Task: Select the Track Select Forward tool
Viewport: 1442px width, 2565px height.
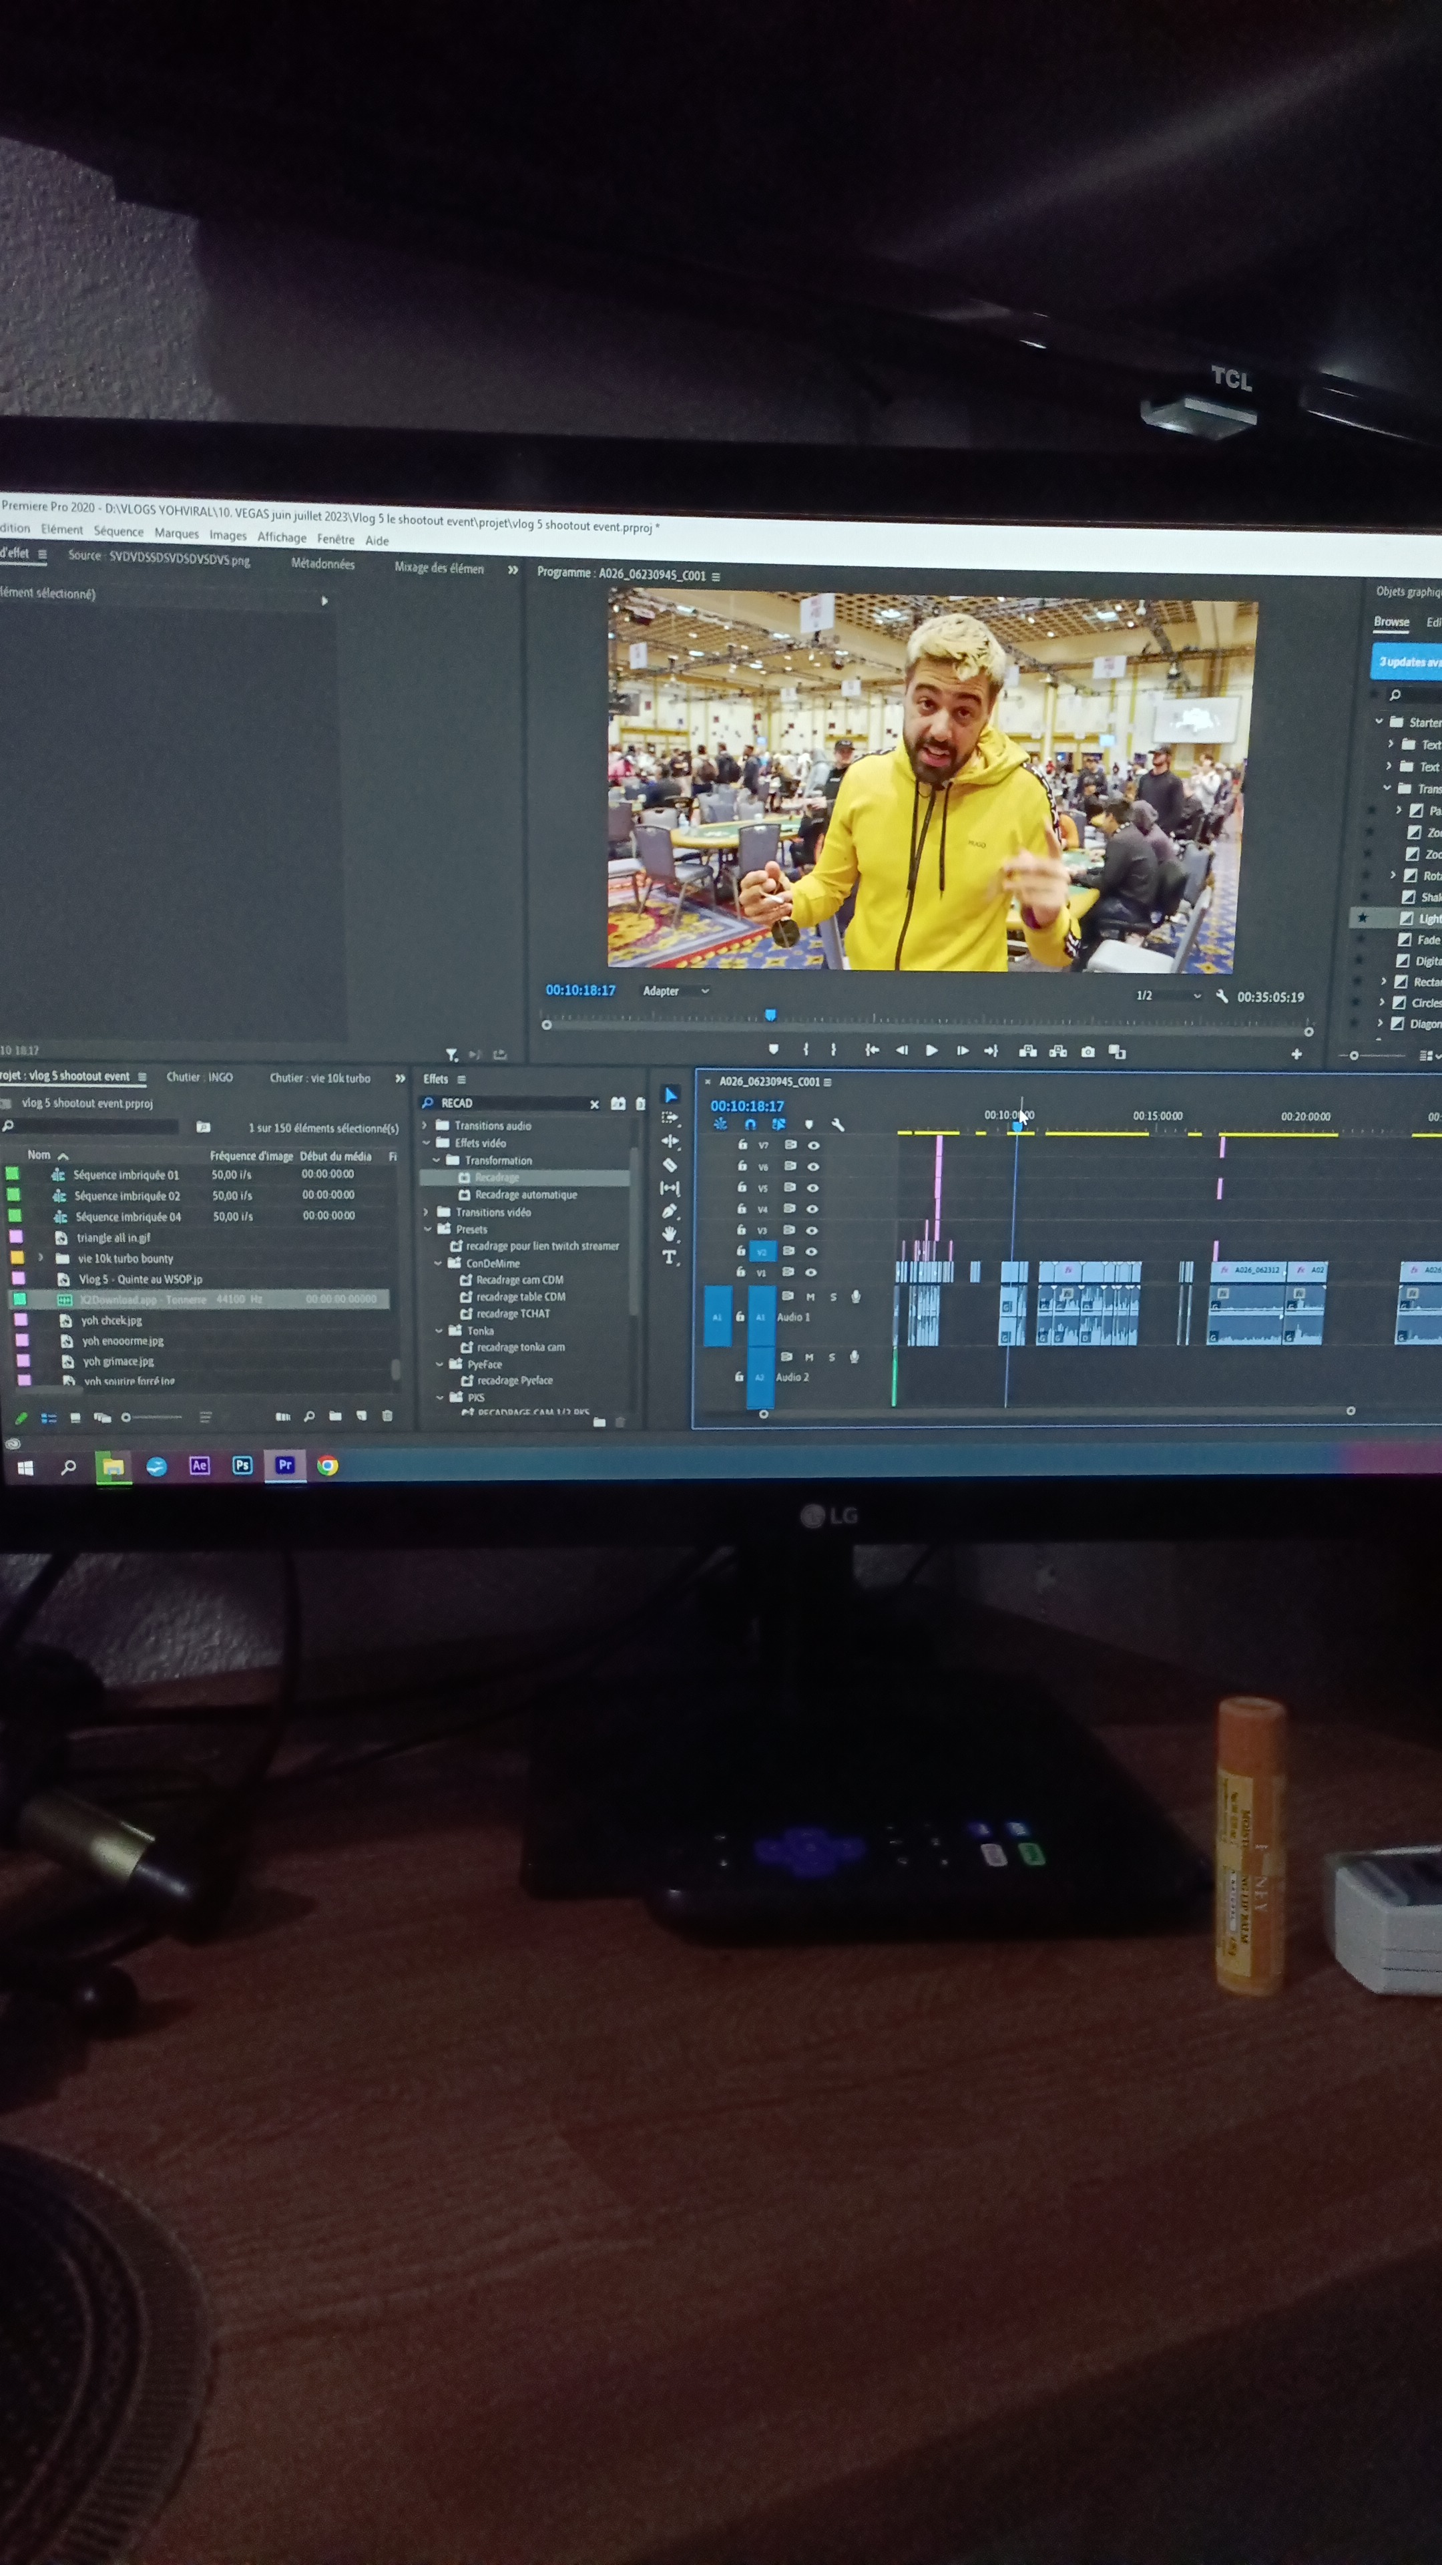Action: tap(670, 1118)
